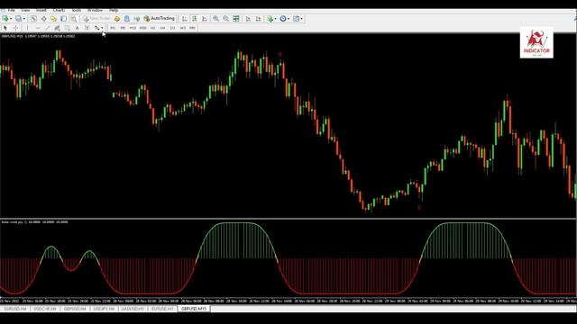Click the icon left of AutoTrading

137,18
